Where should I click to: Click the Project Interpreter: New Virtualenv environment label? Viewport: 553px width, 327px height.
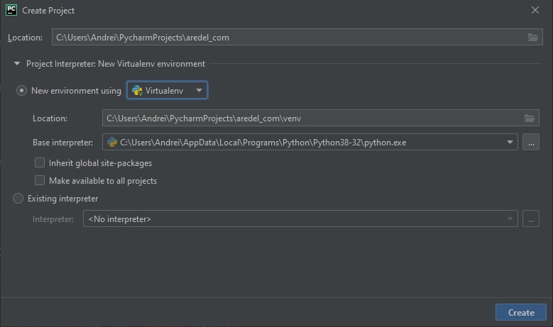116,64
